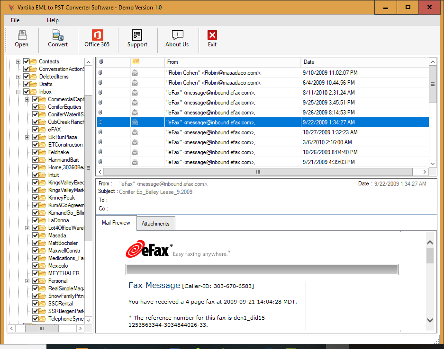The width and height of the screenshot is (444, 349).
Task: Click the Convert toolbar icon
Action: point(58,35)
